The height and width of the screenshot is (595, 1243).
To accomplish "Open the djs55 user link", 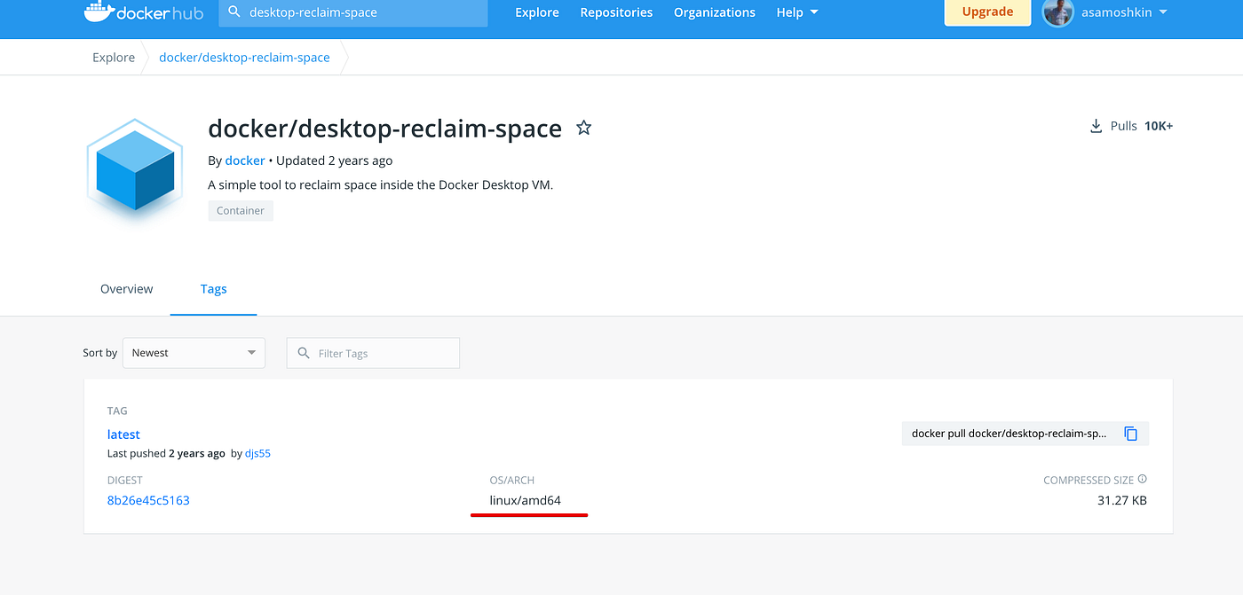I will [x=257, y=453].
